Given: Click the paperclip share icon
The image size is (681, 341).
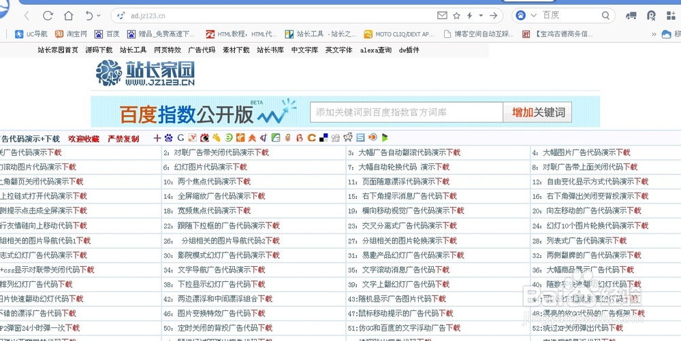Looking at the screenshot, I should pos(287,138).
